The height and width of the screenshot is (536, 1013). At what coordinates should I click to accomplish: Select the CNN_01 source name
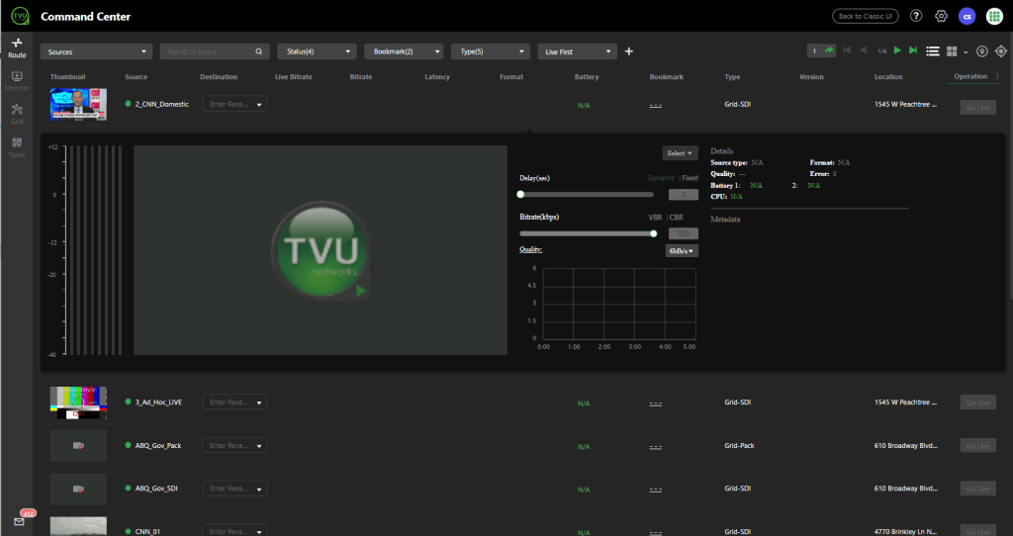(x=147, y=531)
